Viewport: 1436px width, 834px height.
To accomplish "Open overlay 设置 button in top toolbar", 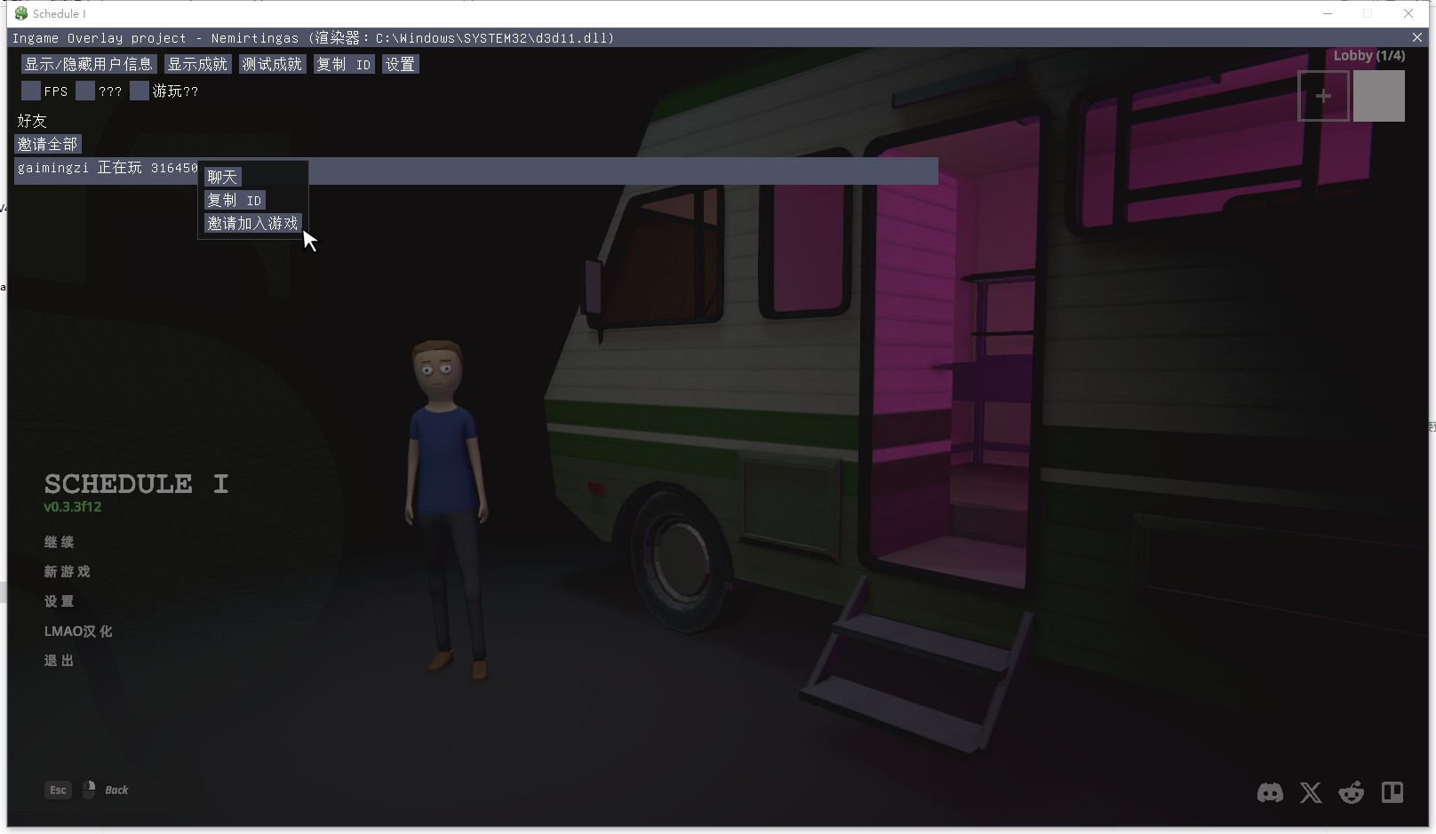I will (400, 64).
